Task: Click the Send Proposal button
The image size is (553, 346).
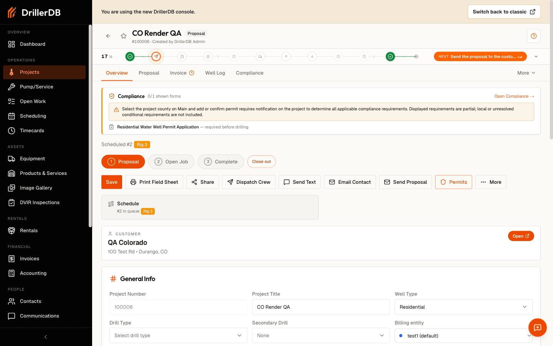Action: [x=406, y=182]
